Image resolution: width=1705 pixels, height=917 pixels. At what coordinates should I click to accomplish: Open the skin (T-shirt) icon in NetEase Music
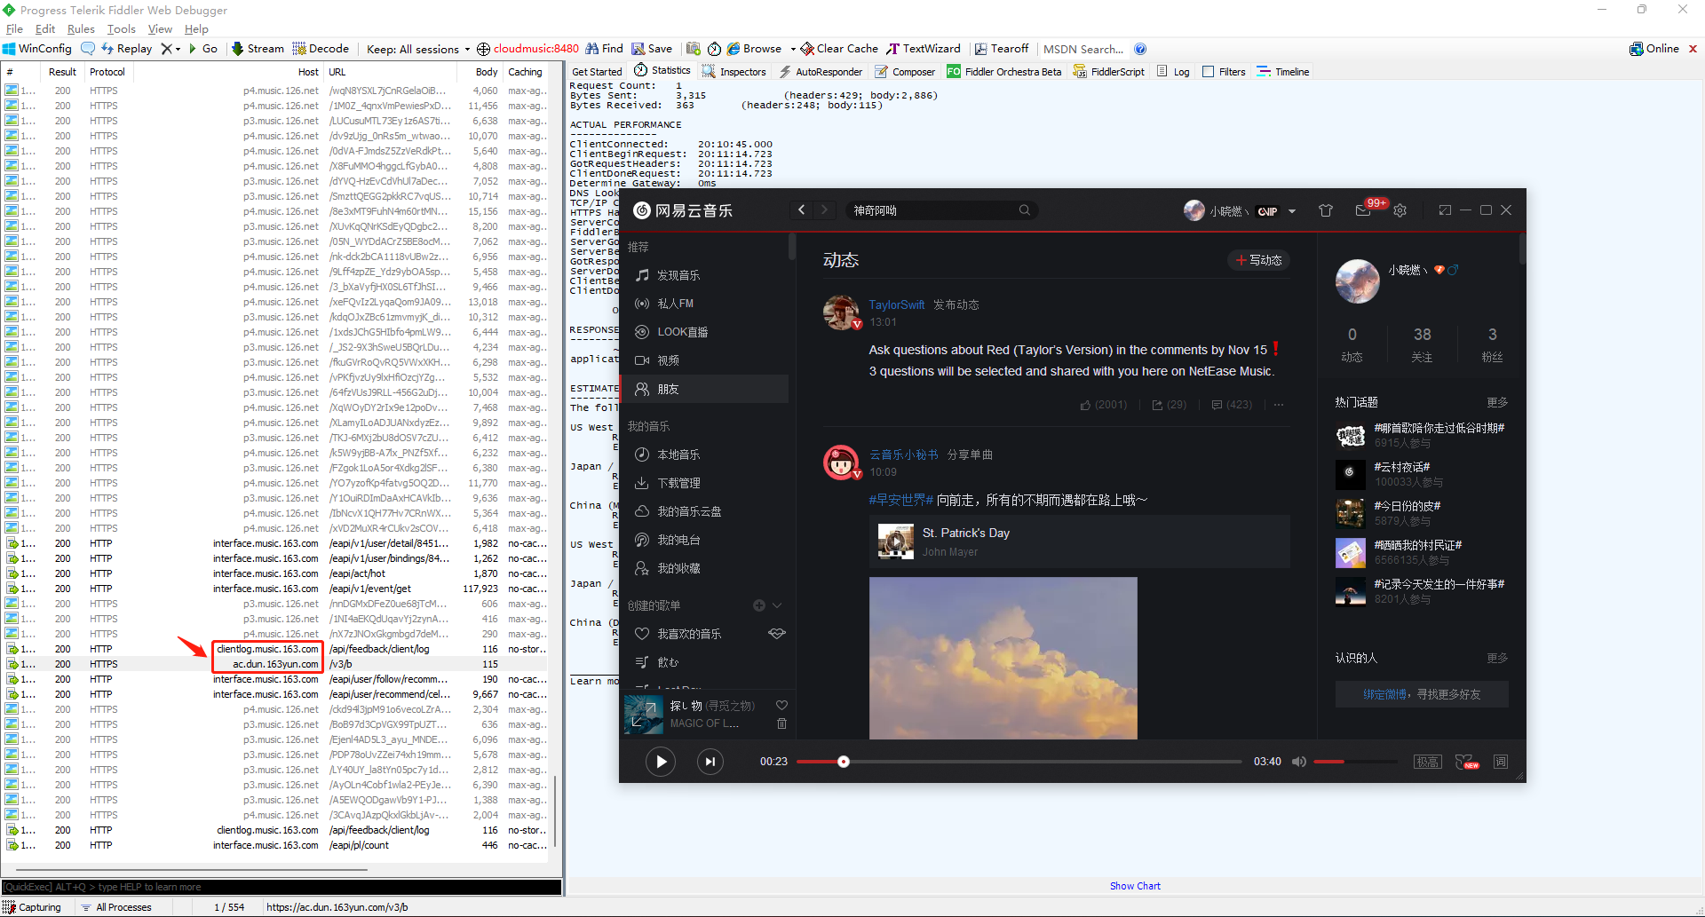[1326, 210]
